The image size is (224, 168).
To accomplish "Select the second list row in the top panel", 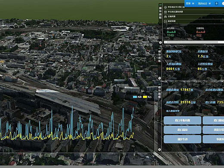I will click(193, 12).
